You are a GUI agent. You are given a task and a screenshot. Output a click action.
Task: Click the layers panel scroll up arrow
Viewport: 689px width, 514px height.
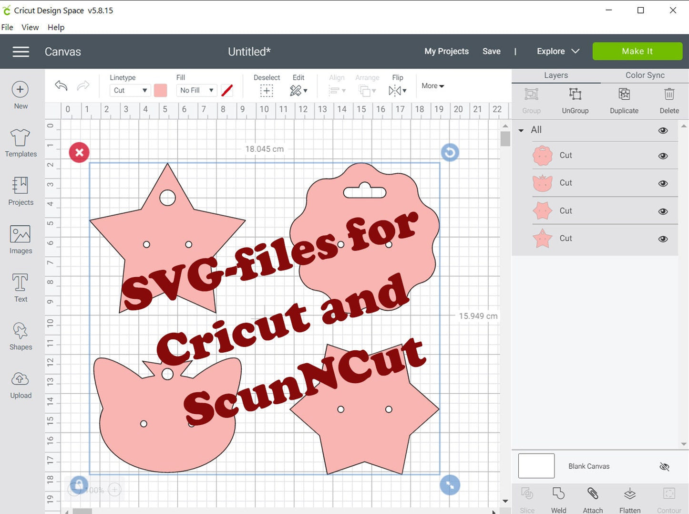tap(684, 126)
